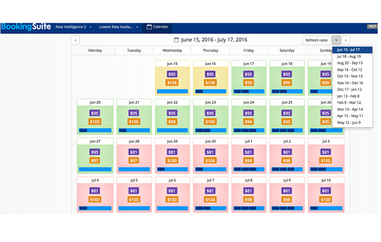
Task: Collapse the date range dropdown toggle
Action: [x=336, y=40]
